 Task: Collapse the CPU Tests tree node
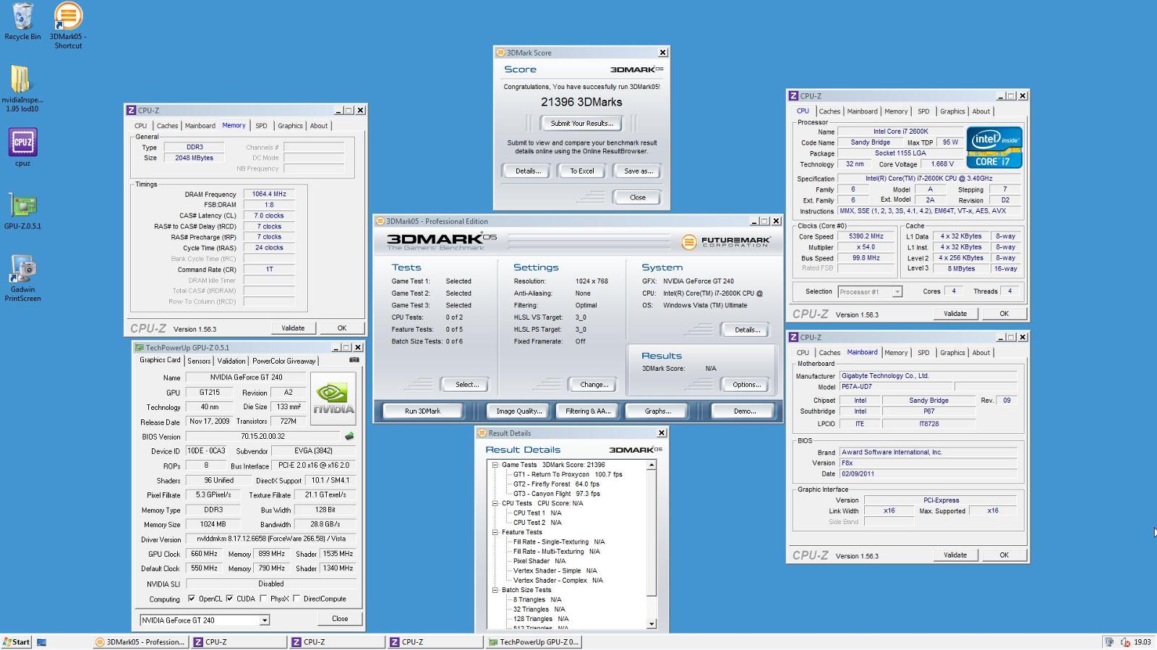(495, 503)
